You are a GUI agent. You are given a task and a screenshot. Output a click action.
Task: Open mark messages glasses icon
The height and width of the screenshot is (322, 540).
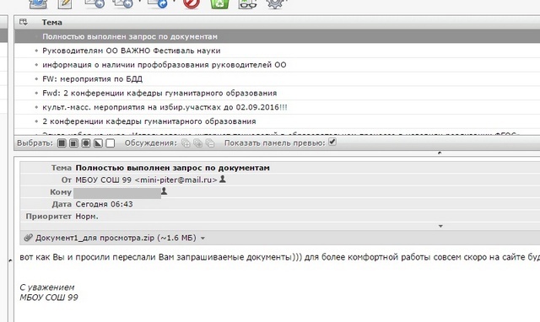pos(247,3)
